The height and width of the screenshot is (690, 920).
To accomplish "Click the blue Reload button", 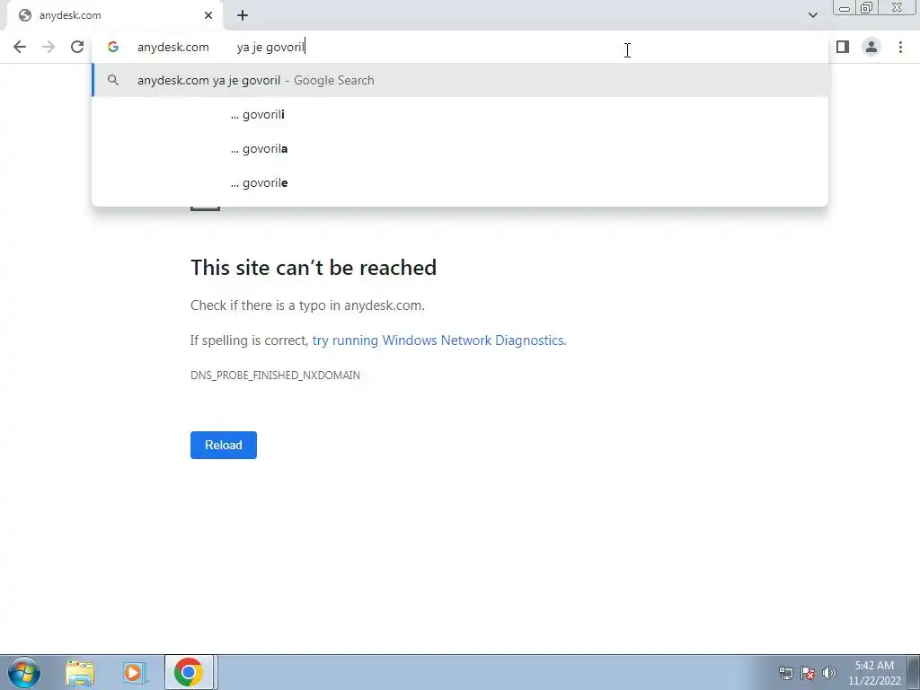I will 224,445.
